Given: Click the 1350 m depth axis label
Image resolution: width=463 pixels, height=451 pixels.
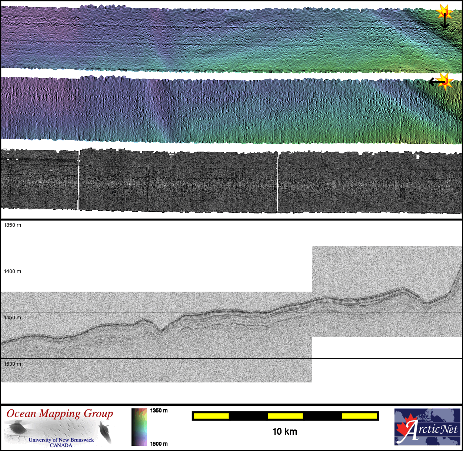Looking at the screenshot, I should coord(13,225).
